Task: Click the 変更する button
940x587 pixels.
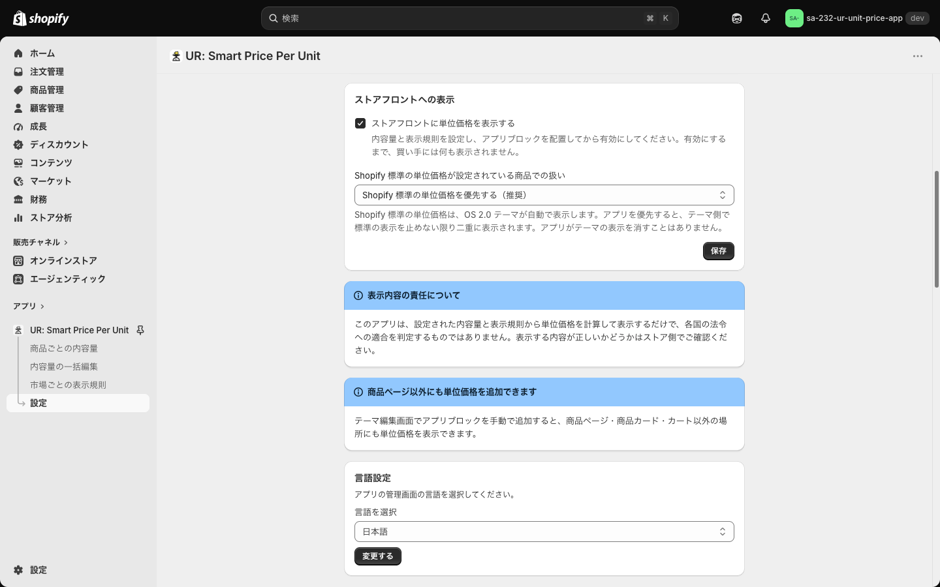Action: (378, 556)
